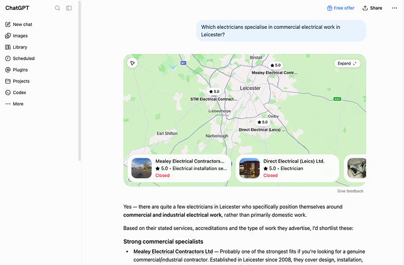Click the Leicester label on the map
Image resolution: width=404 pixels, height=265 pixels.
(250, 88)
